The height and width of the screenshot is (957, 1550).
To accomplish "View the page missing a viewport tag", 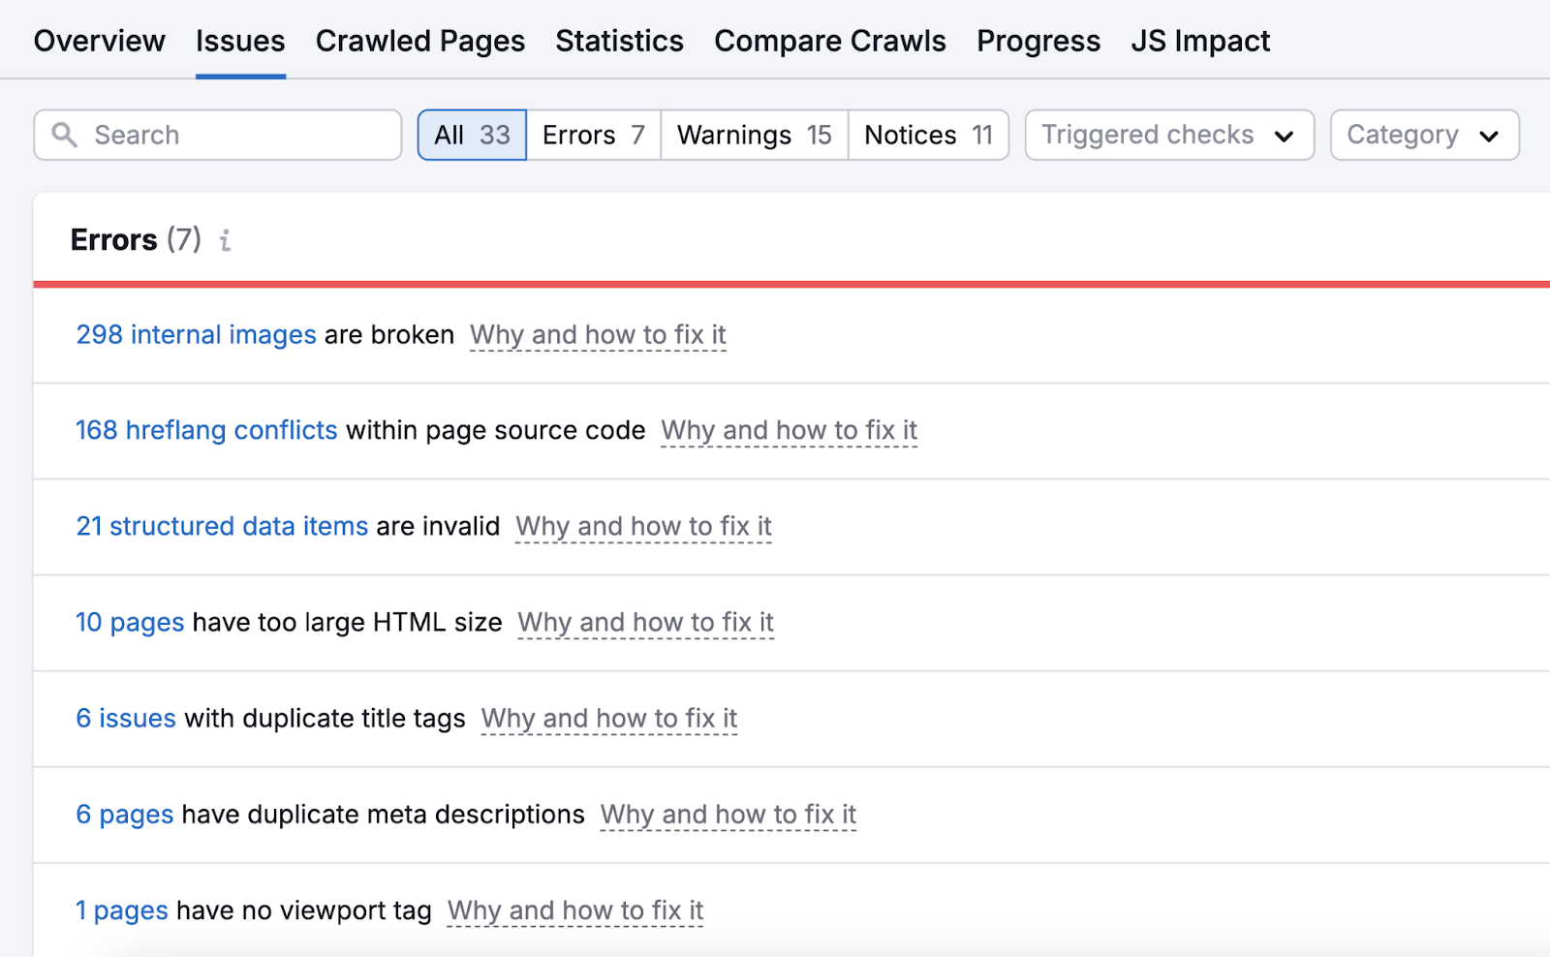I will click(x=121, y=910).
